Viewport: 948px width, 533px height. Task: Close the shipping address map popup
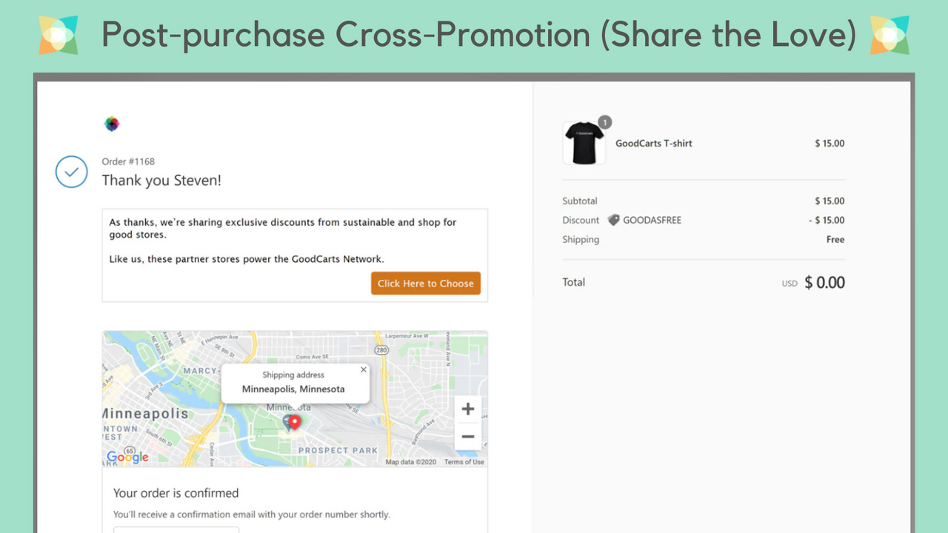point(363,369)
